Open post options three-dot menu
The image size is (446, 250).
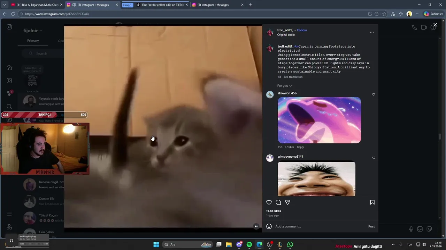372,32
